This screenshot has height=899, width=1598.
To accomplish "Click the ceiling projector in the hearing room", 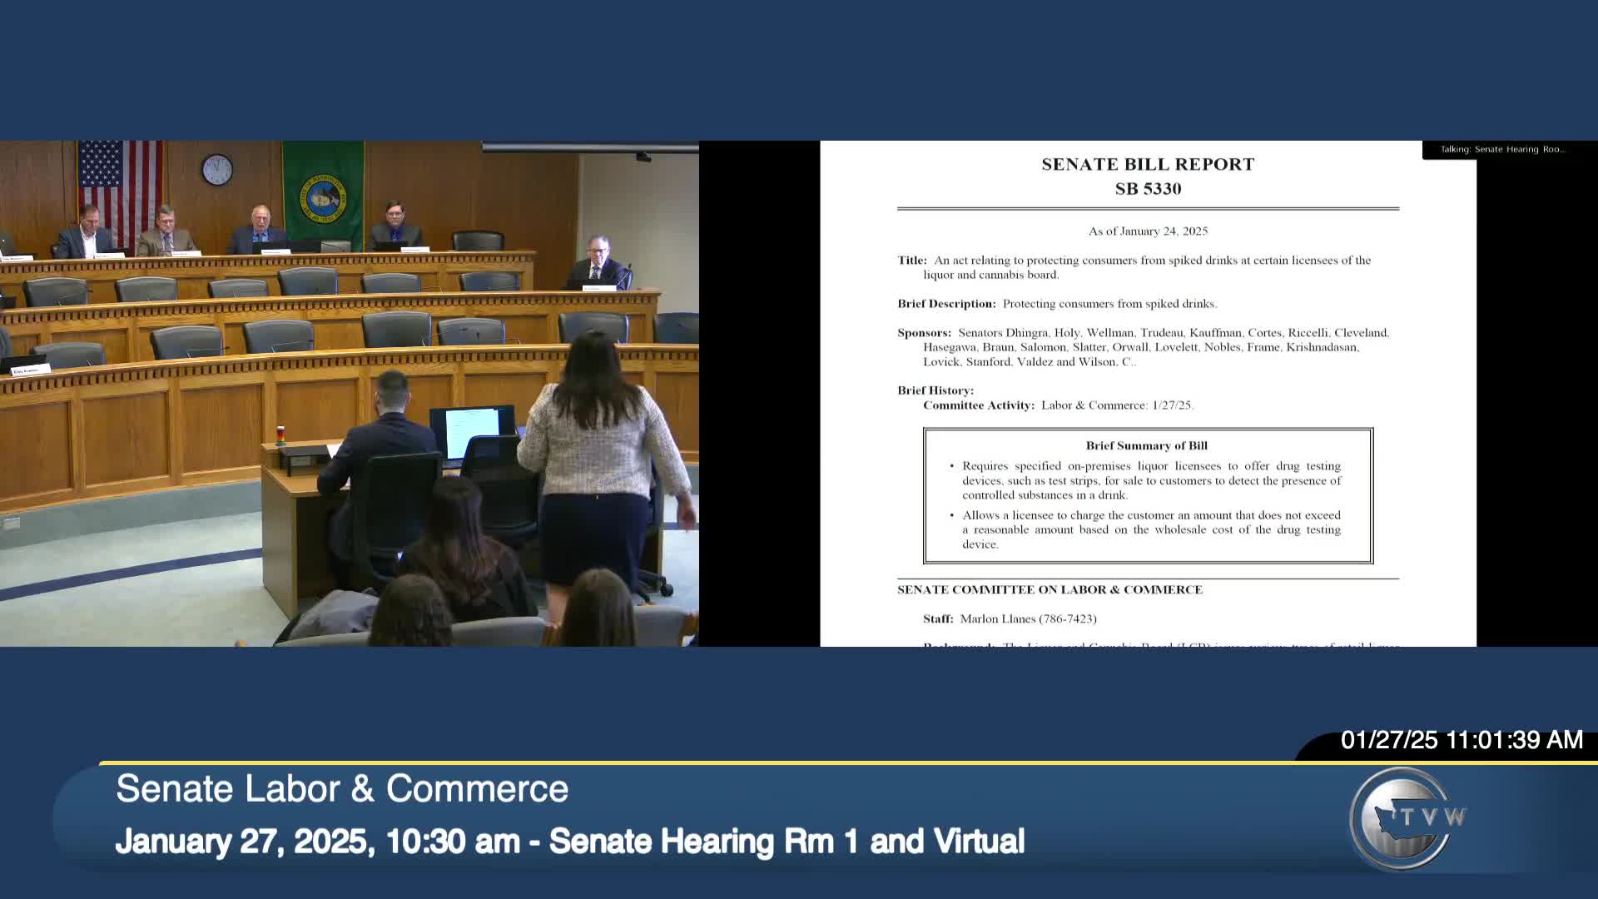I will click(x=643, y=156).
